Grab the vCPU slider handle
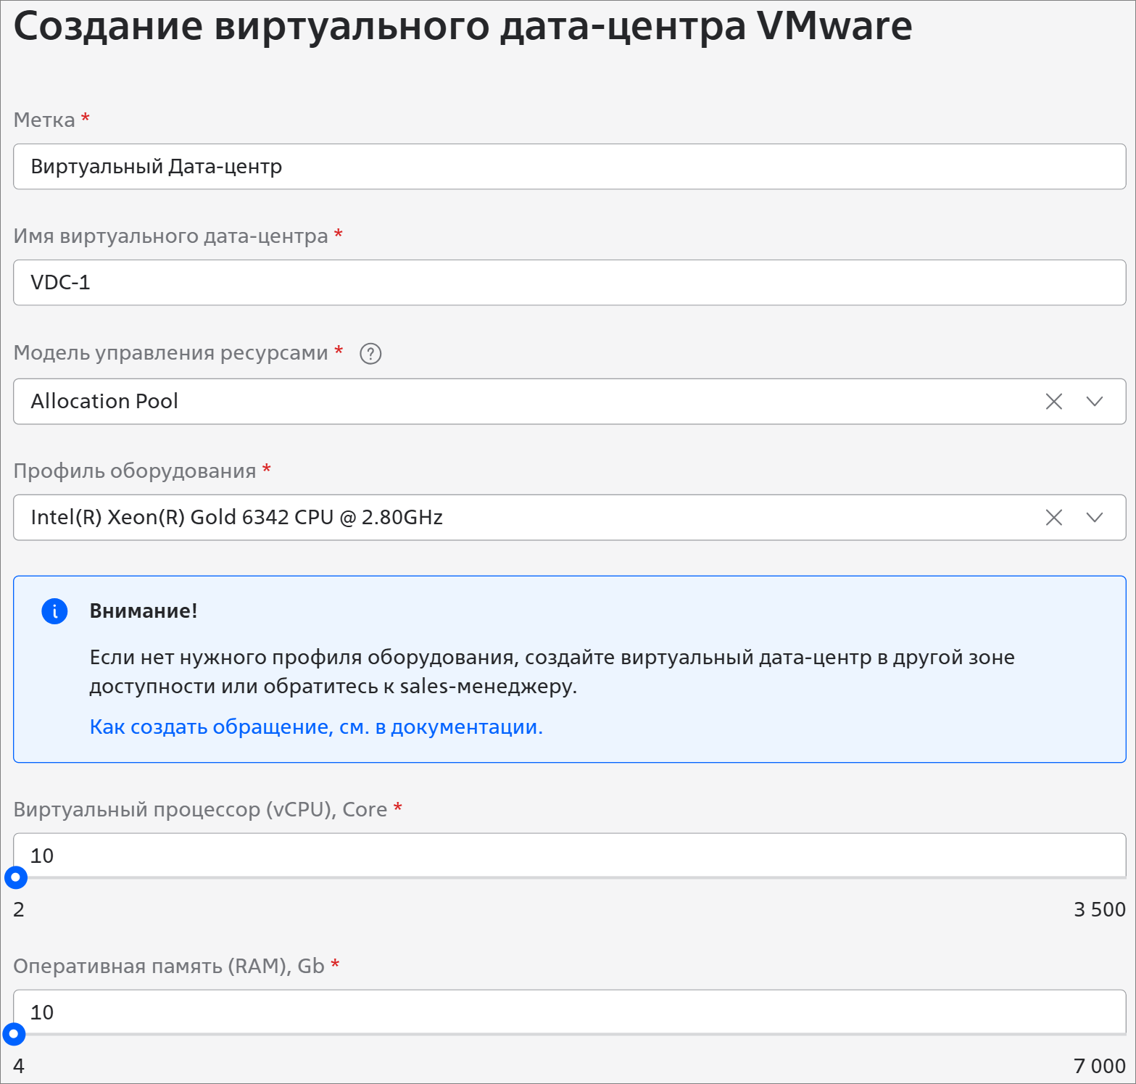The height and width of the screenshot is (1084, 1136). tap(16, 877)
